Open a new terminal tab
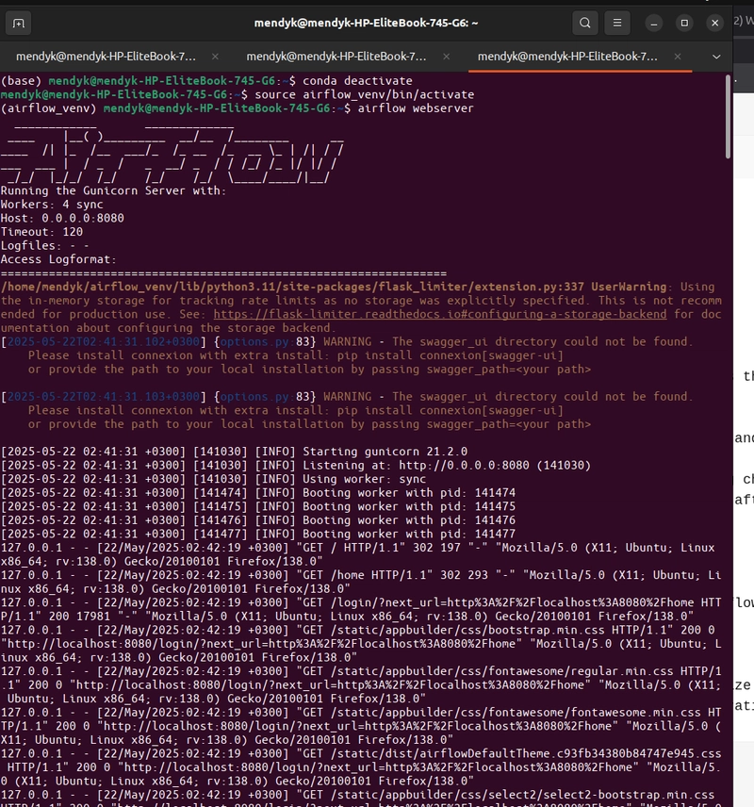This screenshot has width=754, height=807. coord(18,24)
